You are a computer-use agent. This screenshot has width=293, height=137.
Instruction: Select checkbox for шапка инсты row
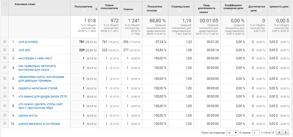pyautogui.click(x=5, y=115)
